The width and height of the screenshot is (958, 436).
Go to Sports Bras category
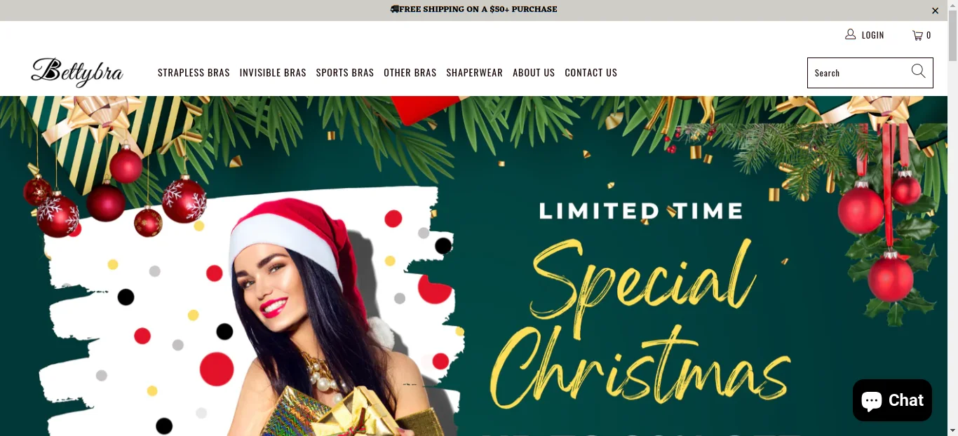[345, 73]
